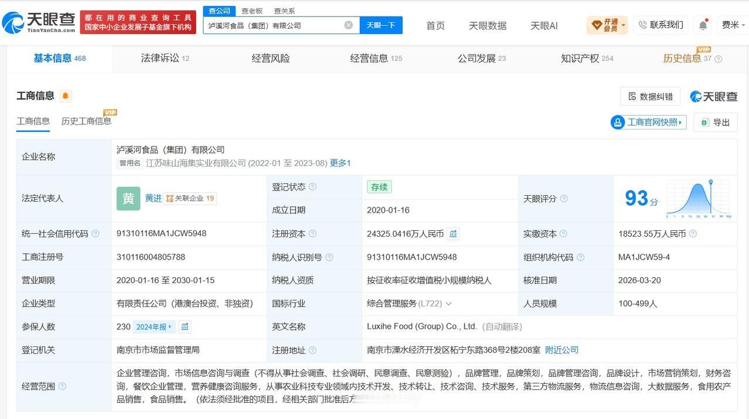Go to 首页 in top navigation

coord(435,25)
